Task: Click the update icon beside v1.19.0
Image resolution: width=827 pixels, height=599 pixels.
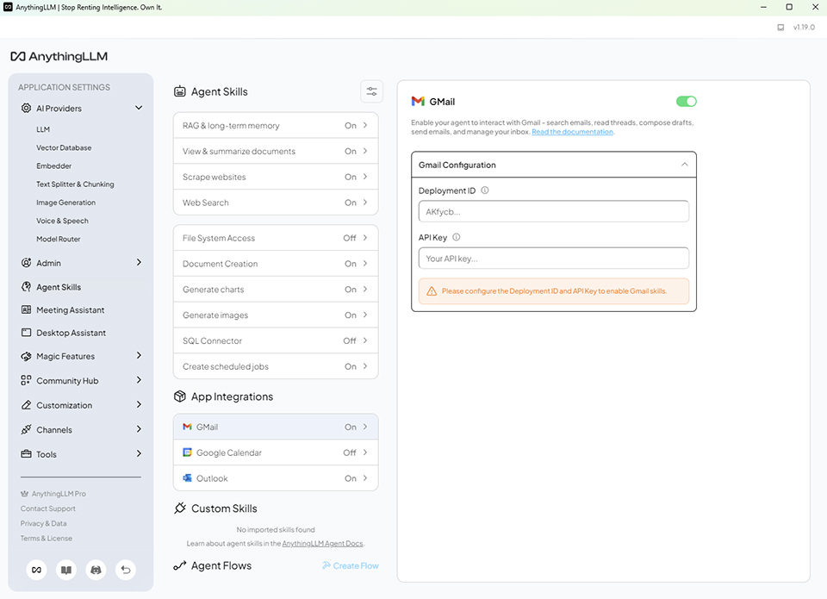Action: [x=780, y=28]
